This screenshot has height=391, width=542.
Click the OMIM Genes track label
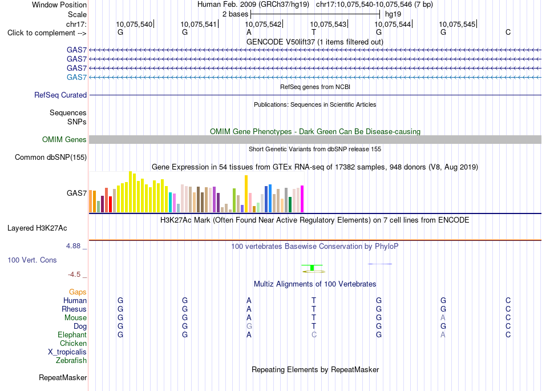pyautogui.click(x=64, y=139)
